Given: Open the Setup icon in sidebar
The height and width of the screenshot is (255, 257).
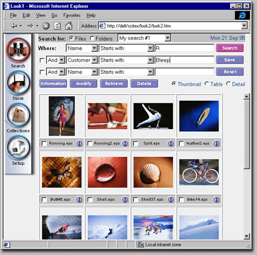Looking at the screenshot, I should click(x=18, y=148).
